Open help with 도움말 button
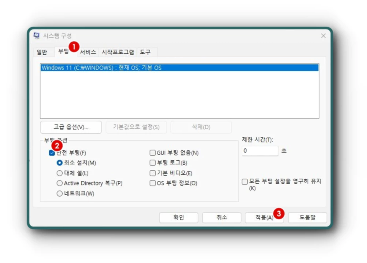The width and height of the screenshot is (367, 263). tap(307, 217)
